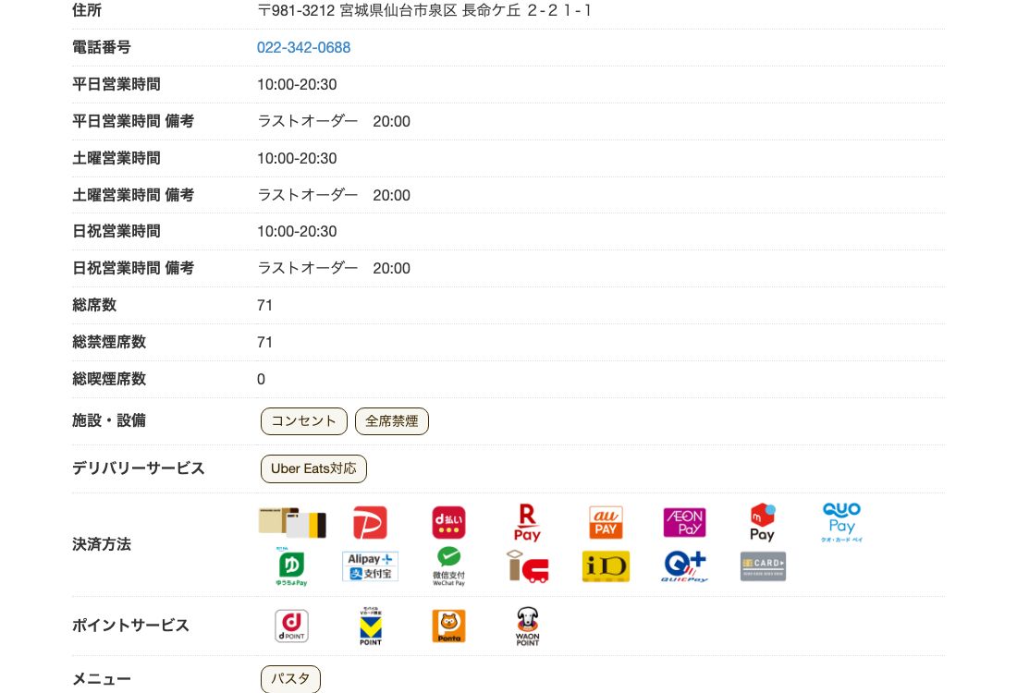Click the 土曜営業時間 10:00-20:30 value

tap(297, 158)
